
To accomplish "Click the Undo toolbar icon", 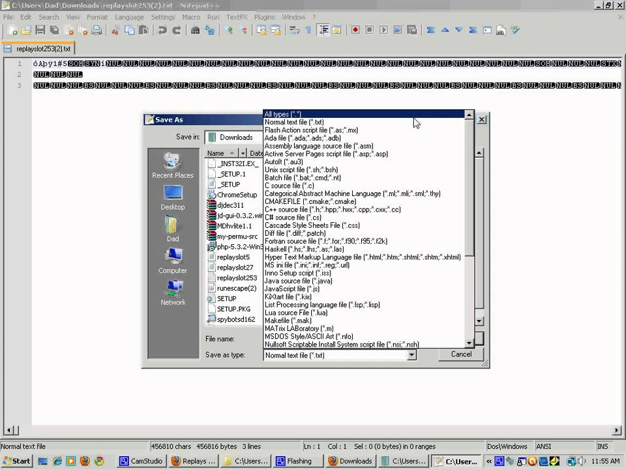I will tap(162, 31).
